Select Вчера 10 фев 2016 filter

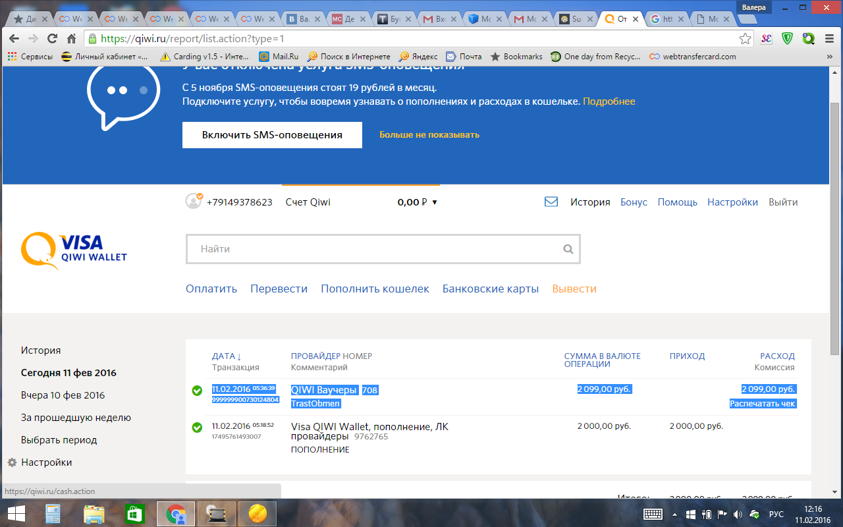click(x=63, y=395)
